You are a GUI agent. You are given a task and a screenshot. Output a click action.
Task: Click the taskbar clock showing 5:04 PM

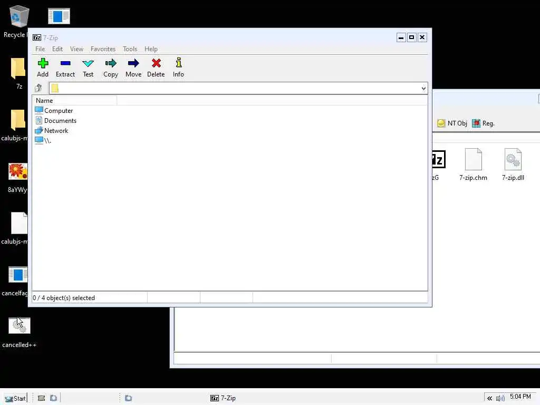pyautogui.click(x=520, y=397)
